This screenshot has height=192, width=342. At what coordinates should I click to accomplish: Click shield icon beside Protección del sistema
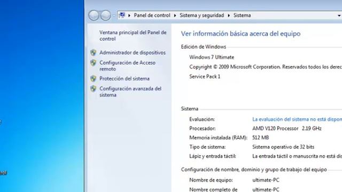94,78
